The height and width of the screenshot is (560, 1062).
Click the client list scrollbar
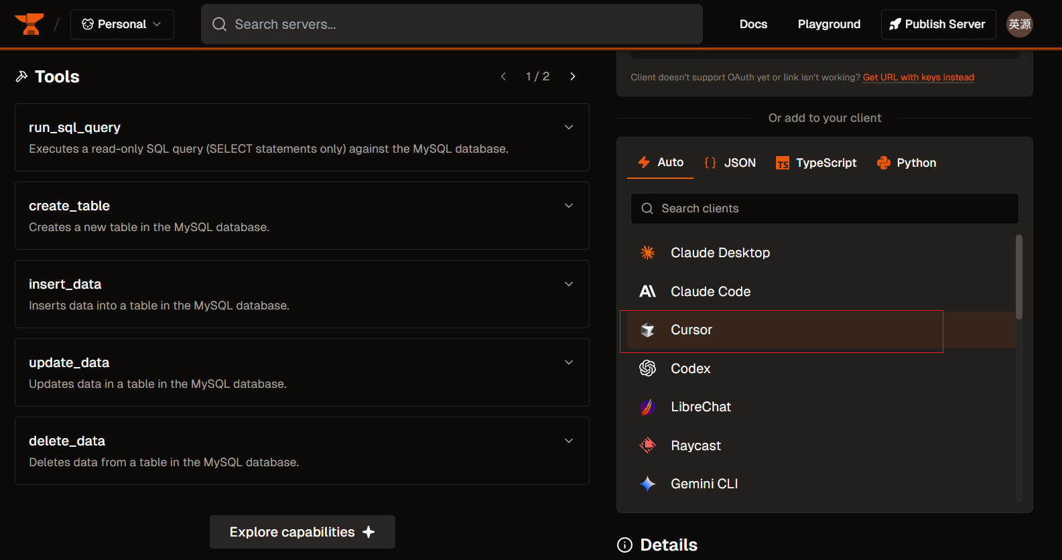(1019, 277)
